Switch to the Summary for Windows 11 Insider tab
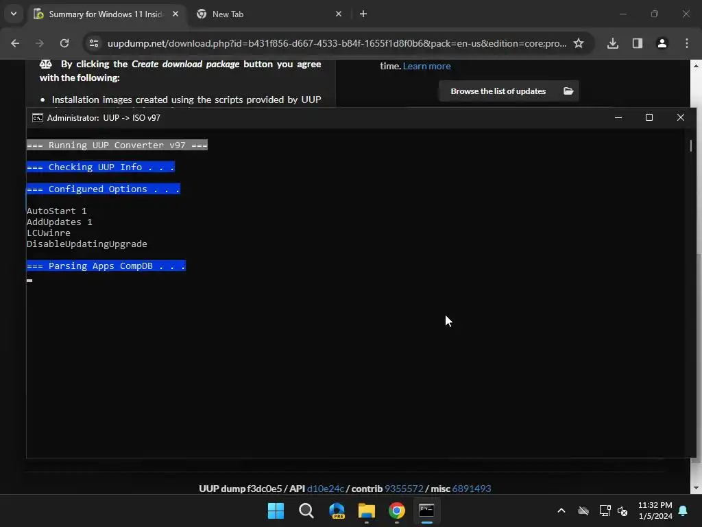 [x=106, y=14]
